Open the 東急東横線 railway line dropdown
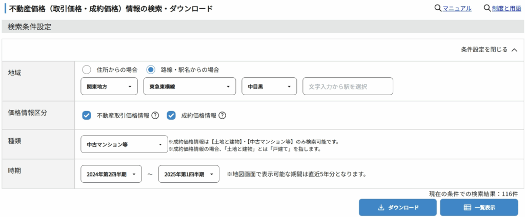 pos(189,86)
